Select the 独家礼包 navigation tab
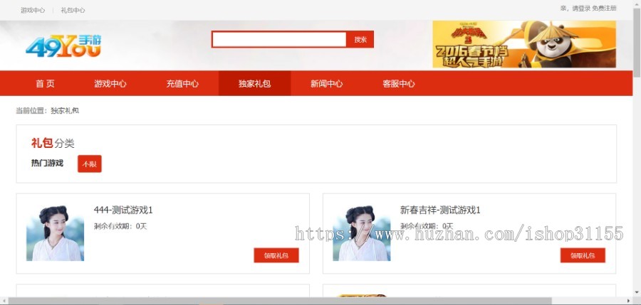Screen dimensions: 641x305 coord(255,84)
